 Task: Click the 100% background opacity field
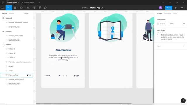click(x=172, y=24)
